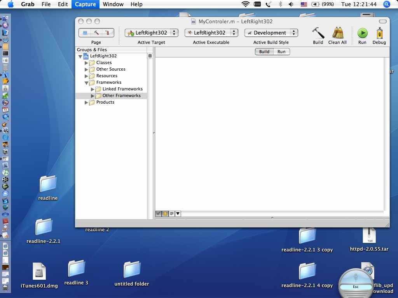Click the Esc button at bottom right
The width and height of the screenshot is (398, 298).
356,287
